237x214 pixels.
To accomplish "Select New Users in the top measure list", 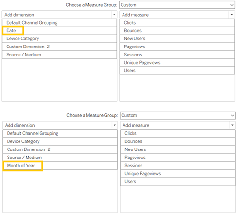I will (x=177, y=39).
